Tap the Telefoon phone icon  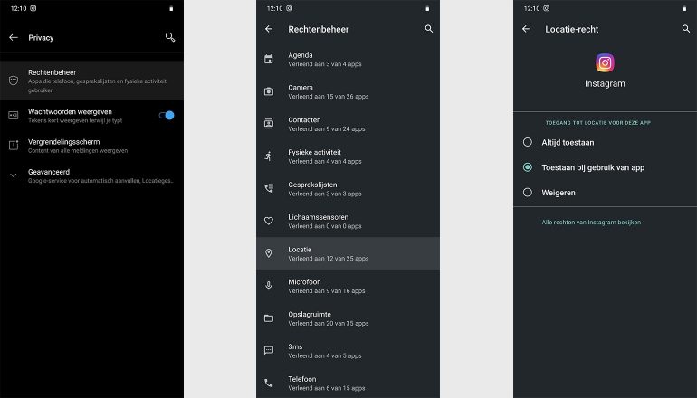269,383
